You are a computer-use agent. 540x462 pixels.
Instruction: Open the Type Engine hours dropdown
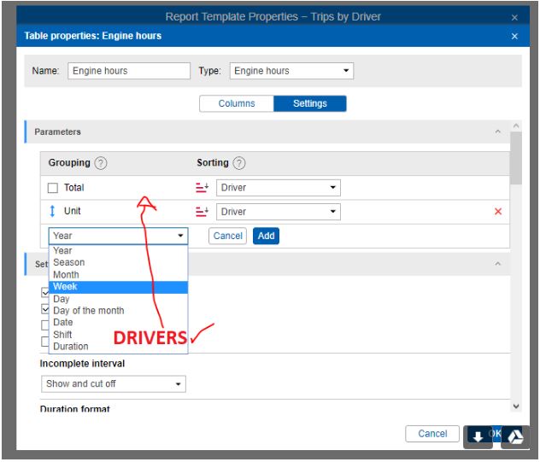point(291,71)
